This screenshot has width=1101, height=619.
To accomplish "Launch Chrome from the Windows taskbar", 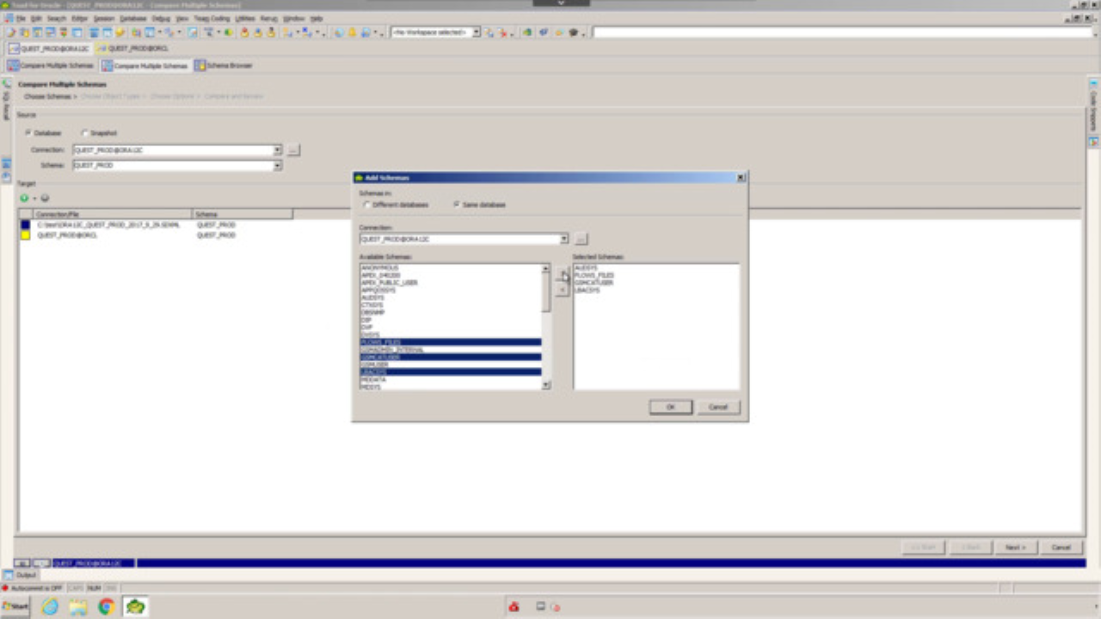I will point(105,606).
